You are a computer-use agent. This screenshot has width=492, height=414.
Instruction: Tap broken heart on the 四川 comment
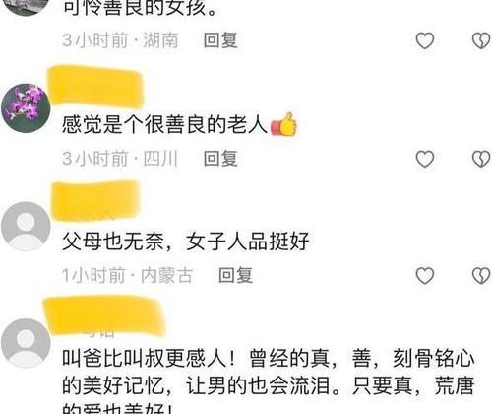coord(481,159)
